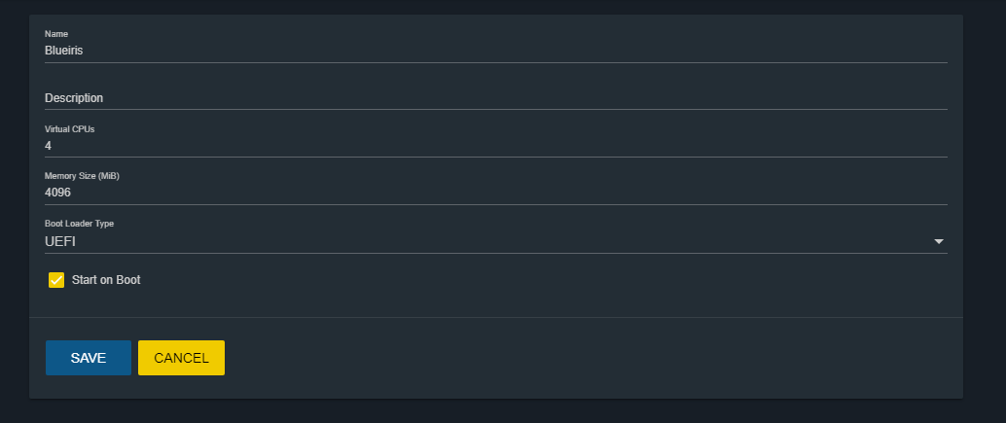Click the Start on Boot label text
Screen dimensions: 1006x423
(x=106, y=280)
